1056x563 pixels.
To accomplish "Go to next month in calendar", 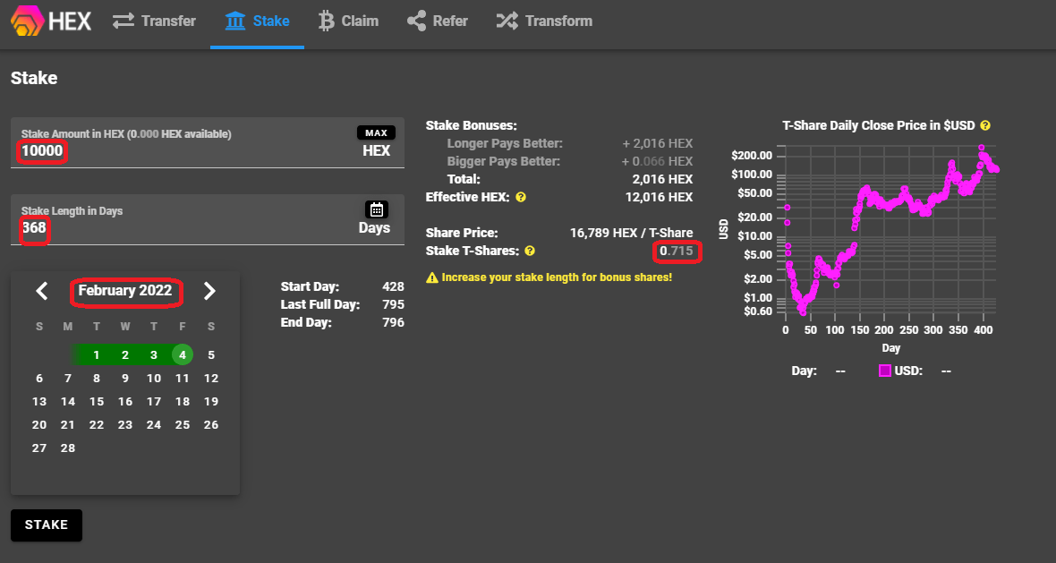I will click(209, 291).
